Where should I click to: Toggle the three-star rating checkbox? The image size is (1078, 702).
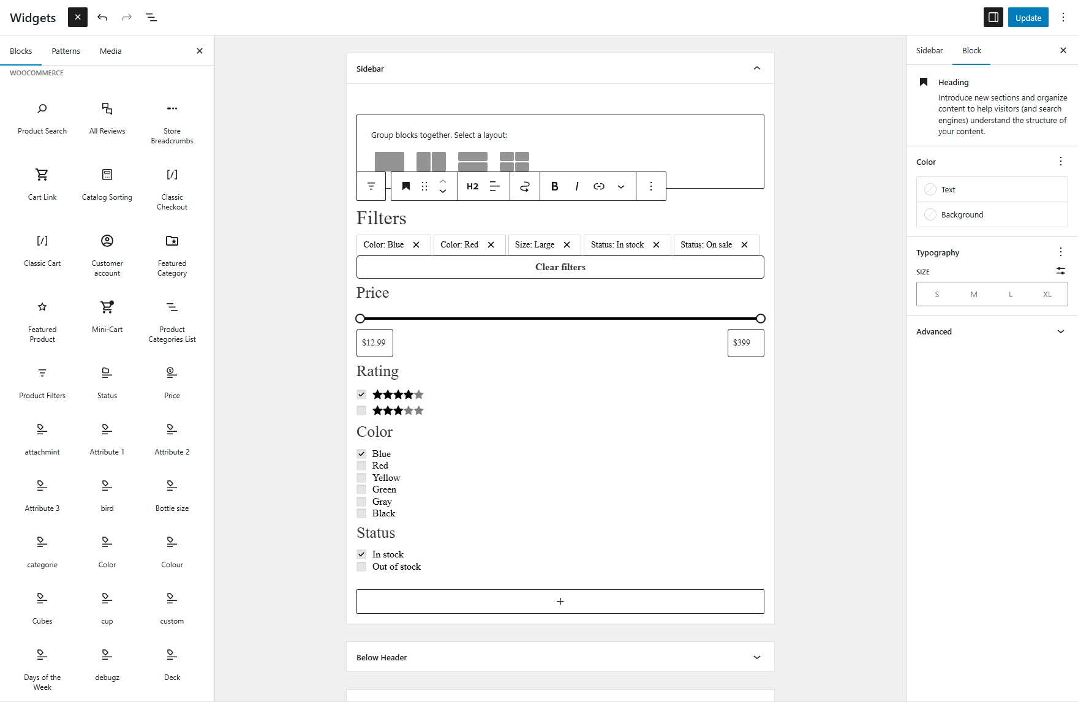(361, 410)
